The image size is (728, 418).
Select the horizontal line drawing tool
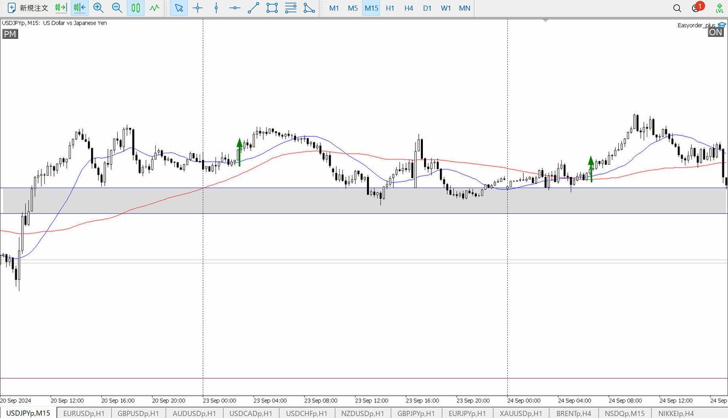(x=235, y=8)
